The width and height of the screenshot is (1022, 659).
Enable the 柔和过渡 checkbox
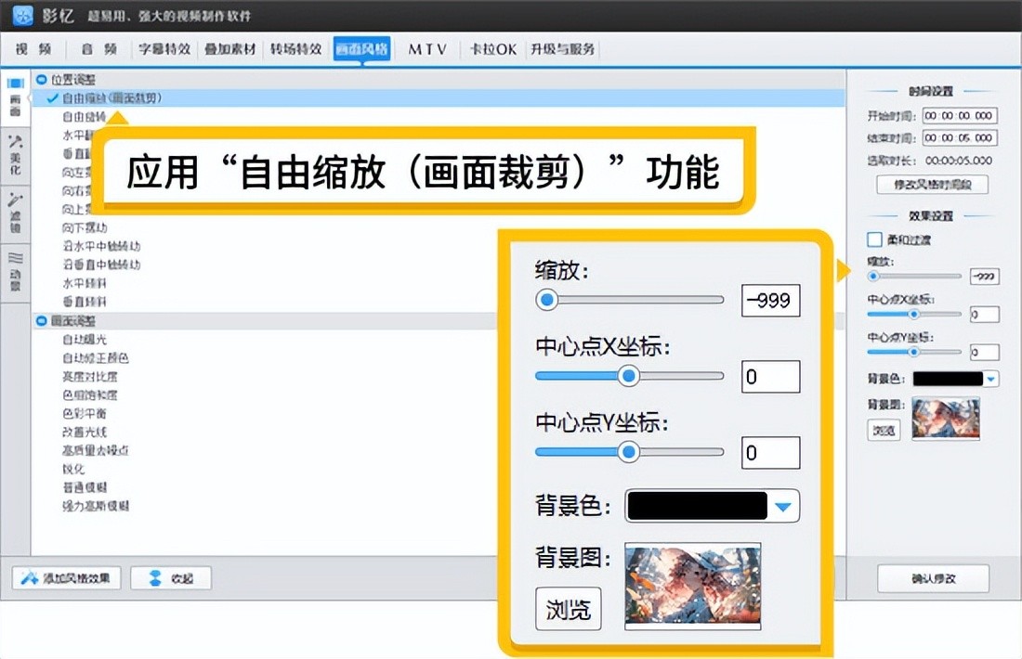pyautogui.click(x=873, y=239)
